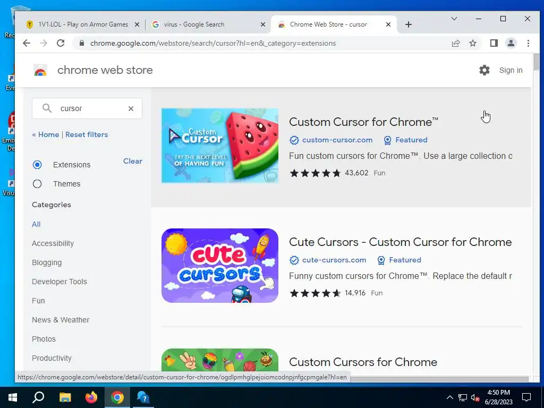Show hidden system tray icons
Image resolution: width=544 pixels, height=408 pixels.
449,397
